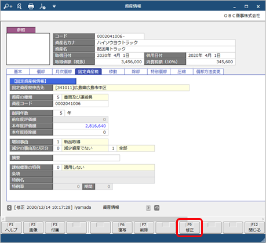Open the 除却 tab

[136, 71]
